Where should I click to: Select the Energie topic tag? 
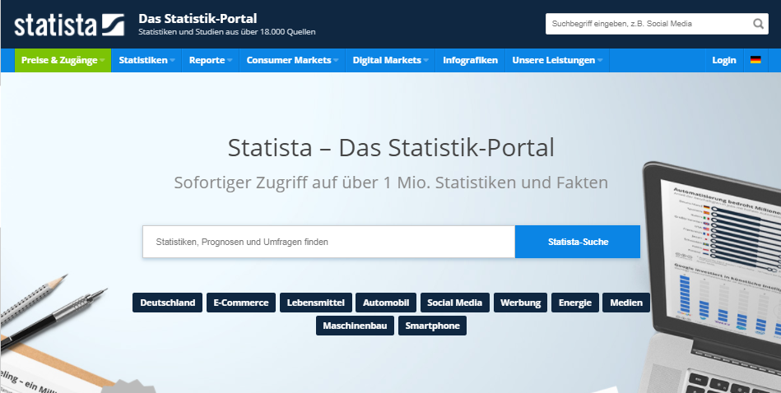[x=574, y=303]
